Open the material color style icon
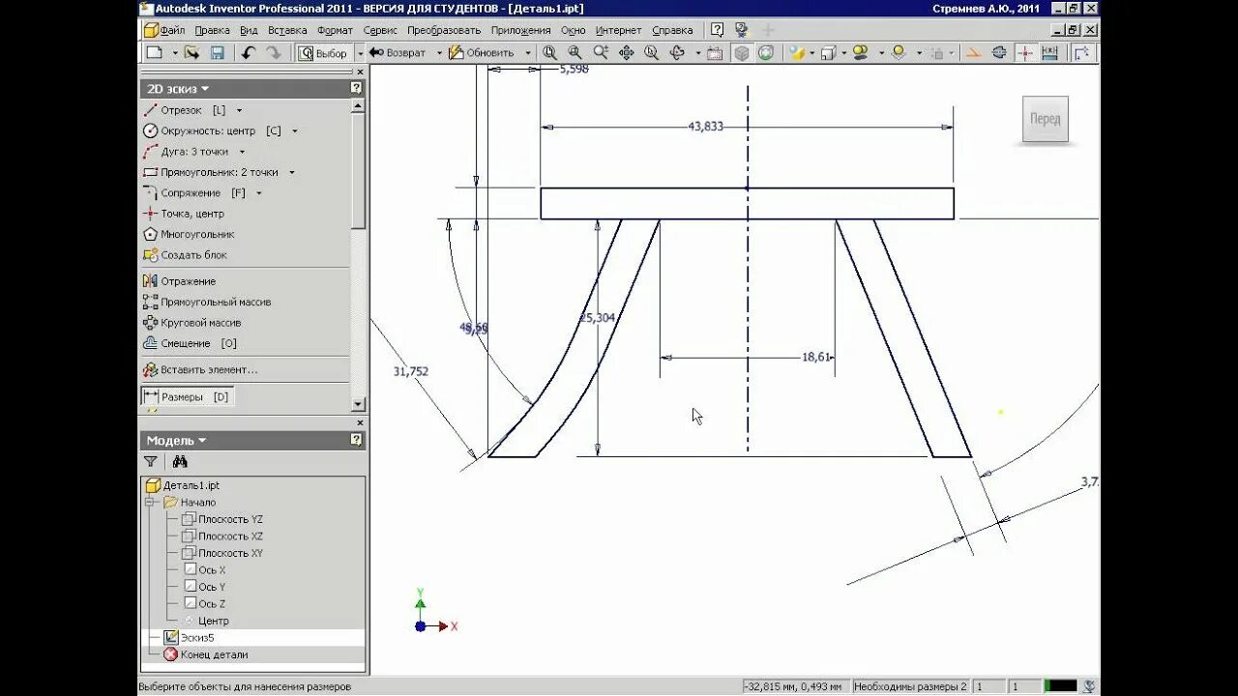Viewport: 1238px width, 696px height. point(797,52)
